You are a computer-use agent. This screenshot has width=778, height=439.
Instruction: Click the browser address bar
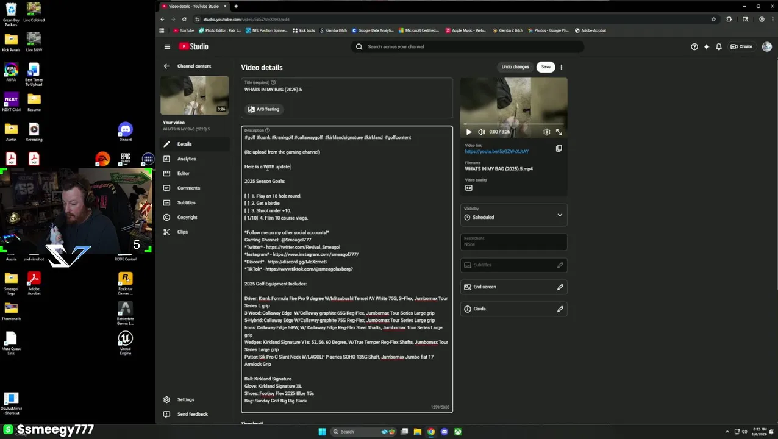point(451,19)
